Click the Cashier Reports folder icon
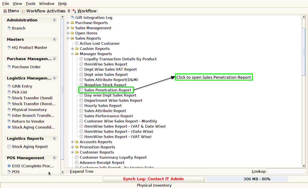Viewport: 308px width, 188px height. click(x=77, y=48)
